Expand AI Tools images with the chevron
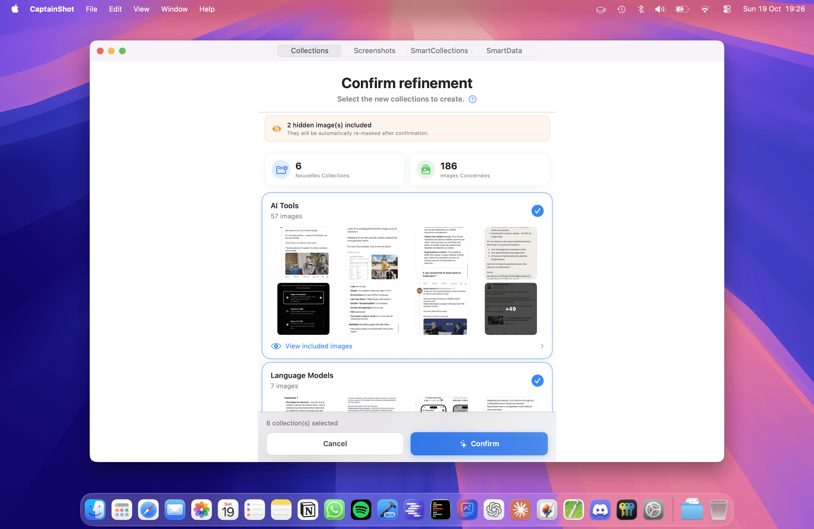The width and height of the screenshot is (814, 529). [542, 346]
